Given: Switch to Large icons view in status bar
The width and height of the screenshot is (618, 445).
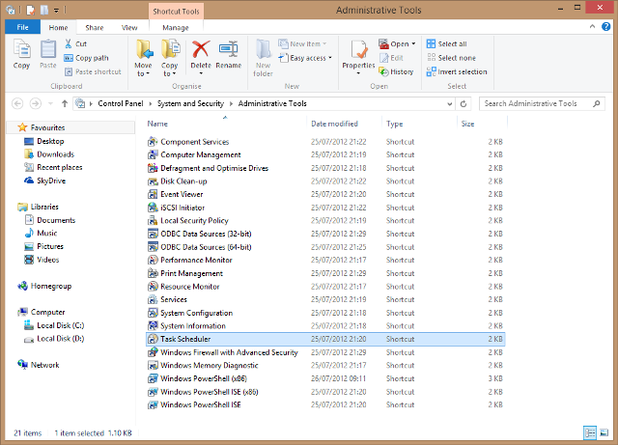Looking at the screenshot, I should click(604, 432).
